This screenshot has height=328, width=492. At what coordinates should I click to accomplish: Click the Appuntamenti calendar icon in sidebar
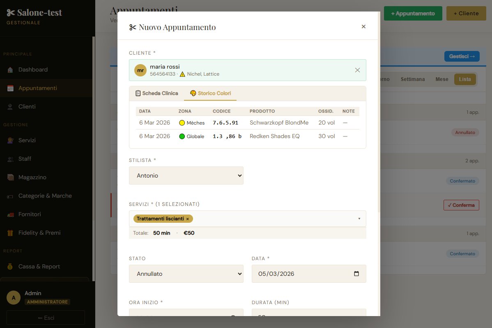(x=10, y=88)
